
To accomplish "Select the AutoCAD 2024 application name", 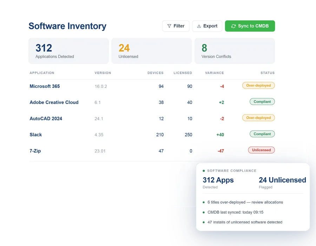I will [x=46, y=118].
